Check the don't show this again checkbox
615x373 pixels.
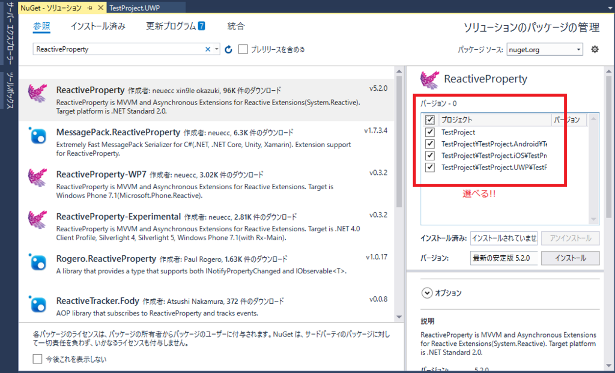[x=37, y=359]
